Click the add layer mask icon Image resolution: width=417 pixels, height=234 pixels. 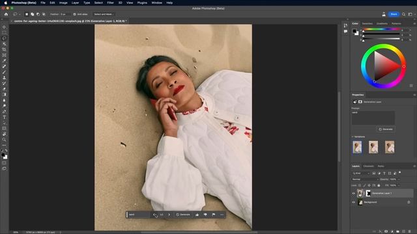coord(386,231)
